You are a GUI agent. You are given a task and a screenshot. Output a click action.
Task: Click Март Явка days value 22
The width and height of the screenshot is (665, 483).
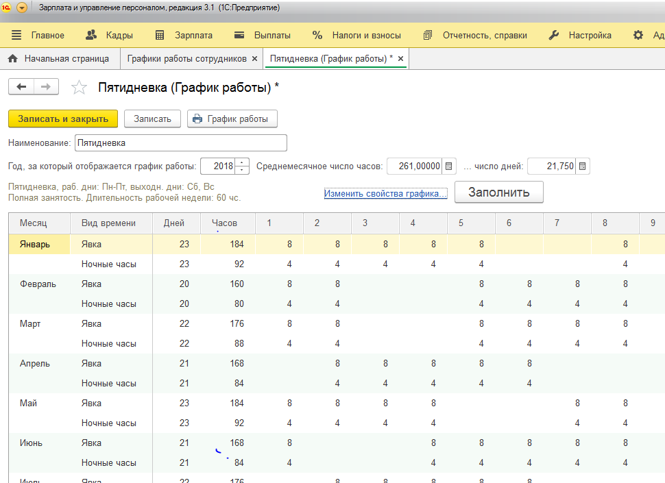[x=176, y=323]
